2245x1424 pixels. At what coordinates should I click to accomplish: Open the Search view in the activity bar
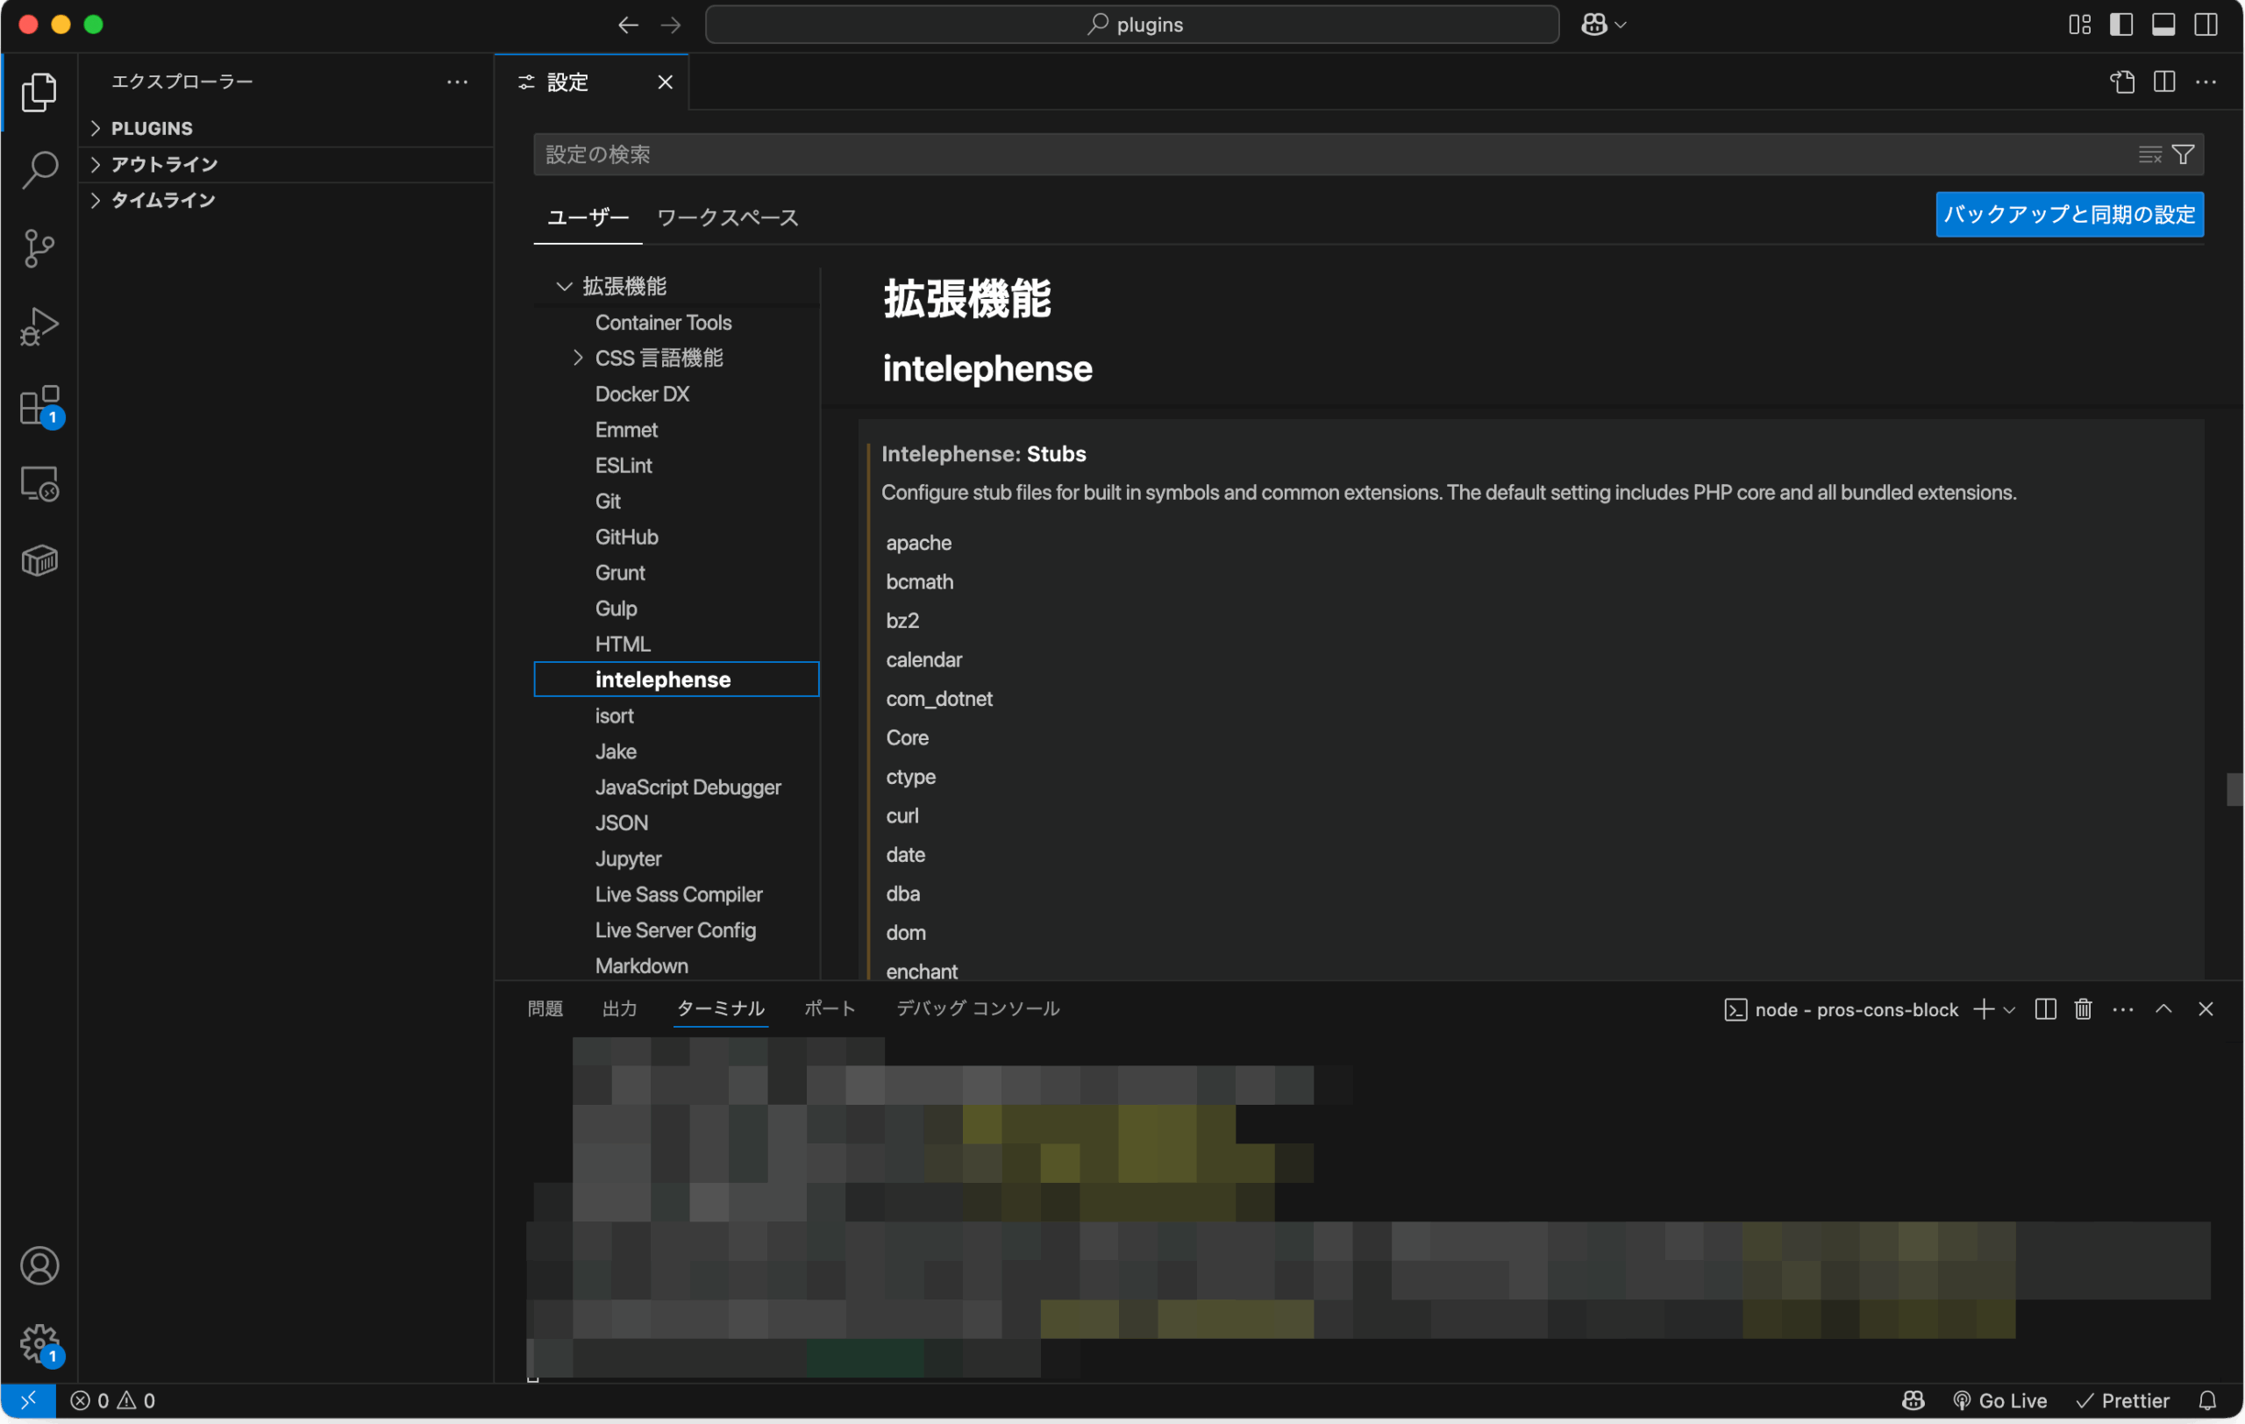pos(39,169)
